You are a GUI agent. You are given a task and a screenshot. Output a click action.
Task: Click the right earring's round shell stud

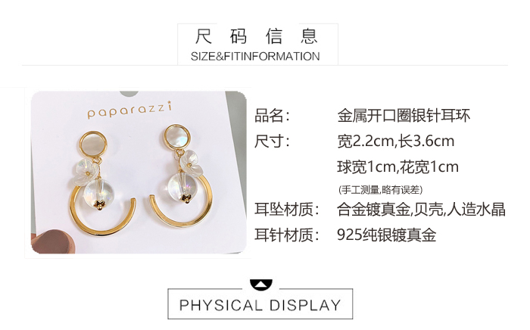[x=177, y=137]
